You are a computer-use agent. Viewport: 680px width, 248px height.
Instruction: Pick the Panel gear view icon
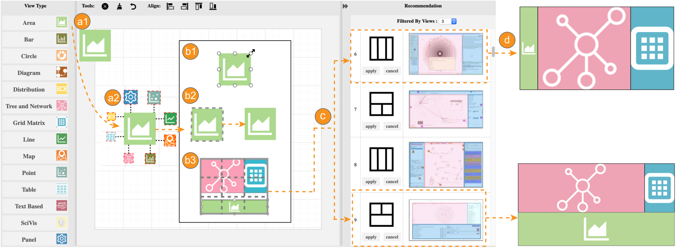[x=62, y=239]
